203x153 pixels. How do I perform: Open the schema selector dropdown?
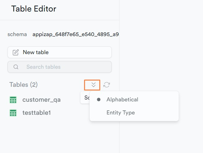pos(75,35)
